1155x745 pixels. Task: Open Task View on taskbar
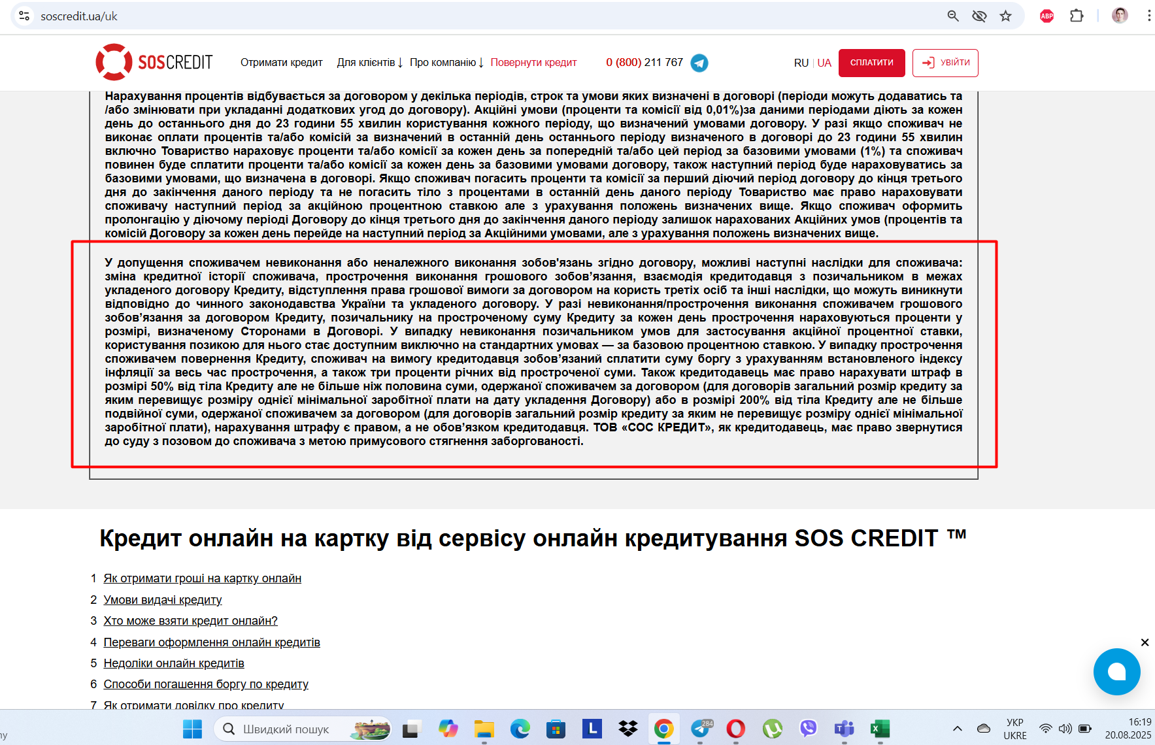pyautogui.click(x=411, y=729)
